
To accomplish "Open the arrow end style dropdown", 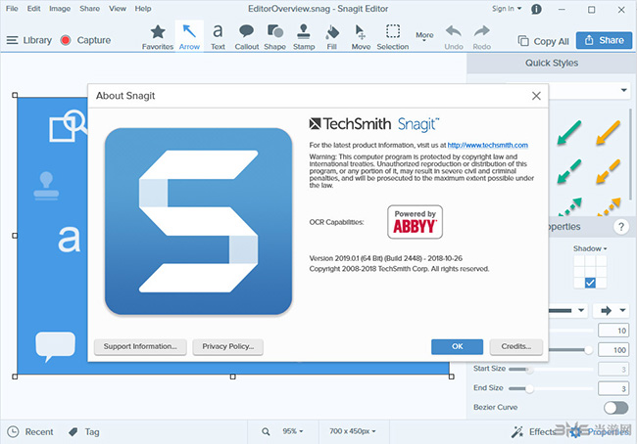I will pos(612,311).
